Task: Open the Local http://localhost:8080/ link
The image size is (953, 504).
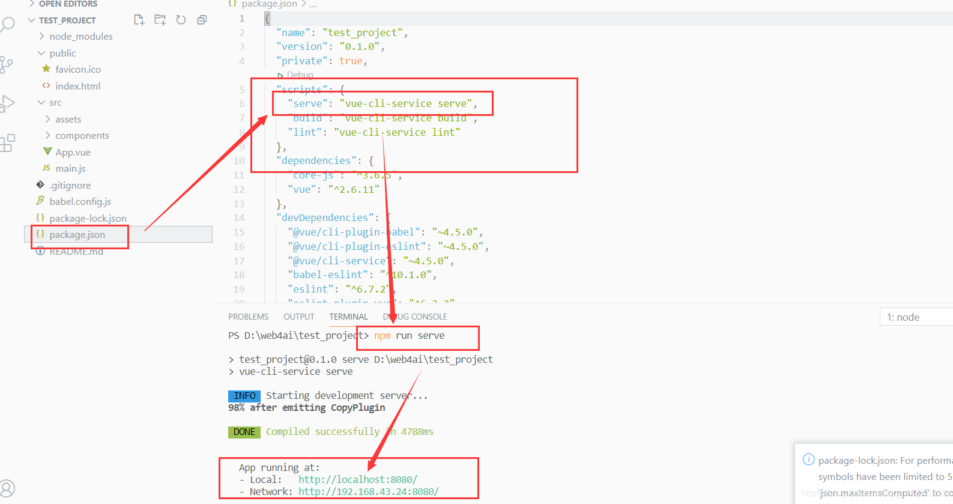Action: tap(357, 479)
